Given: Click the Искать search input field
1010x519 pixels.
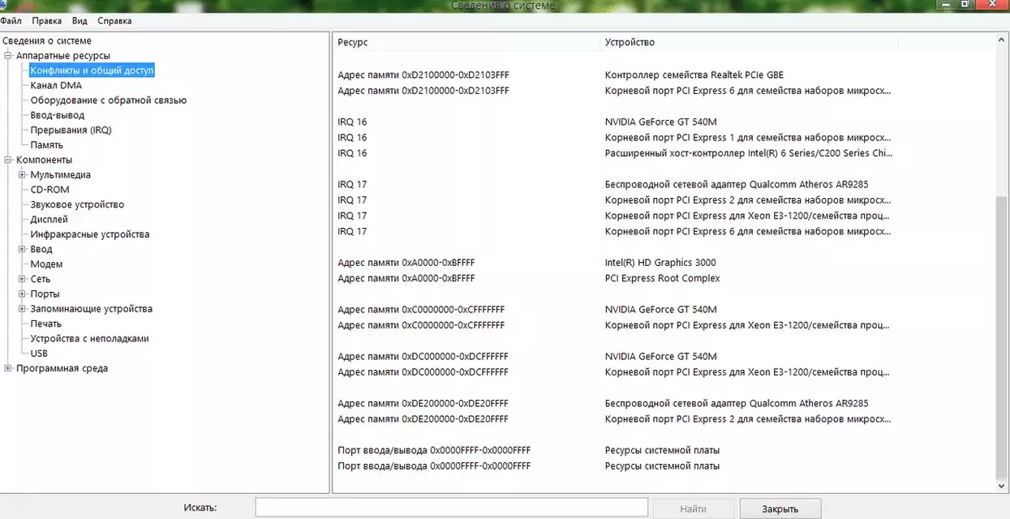Looking at the screenshot, I should 452,508.
